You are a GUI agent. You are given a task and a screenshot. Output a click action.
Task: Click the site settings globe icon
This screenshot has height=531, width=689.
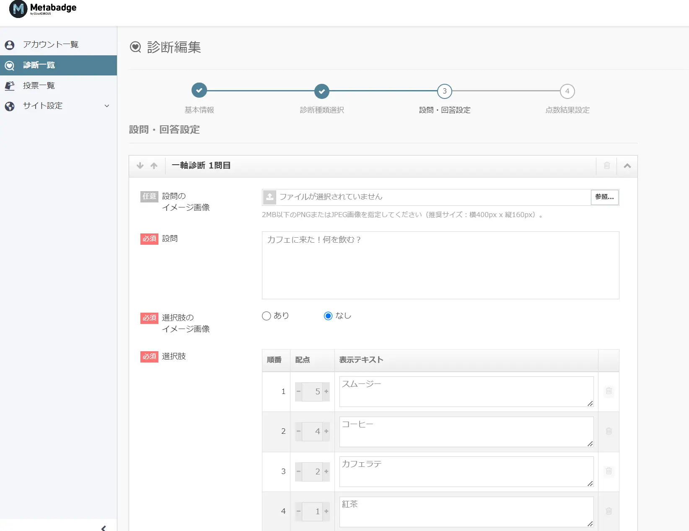[x=10, y=106]
